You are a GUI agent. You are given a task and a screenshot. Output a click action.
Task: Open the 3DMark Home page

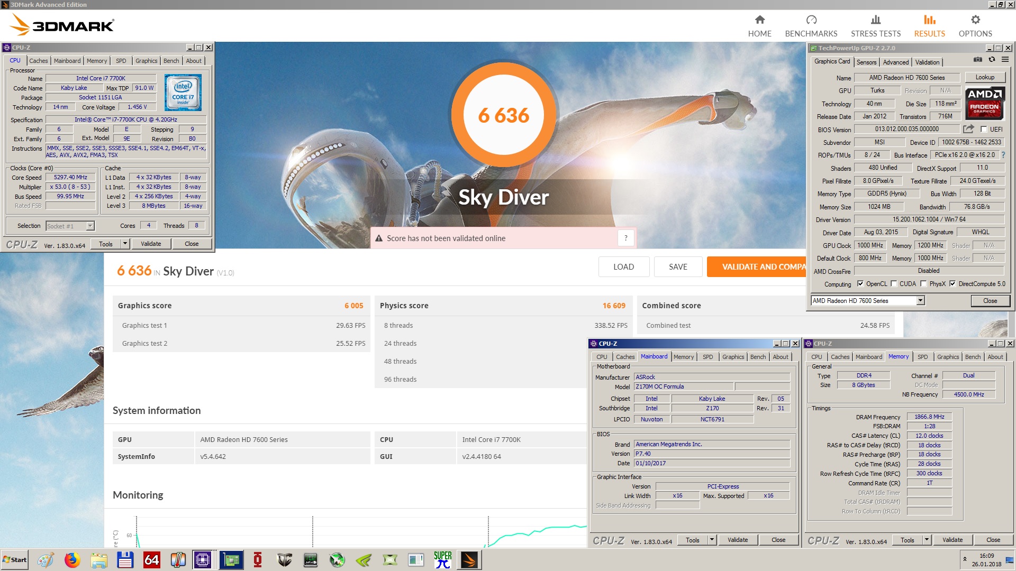759,26
